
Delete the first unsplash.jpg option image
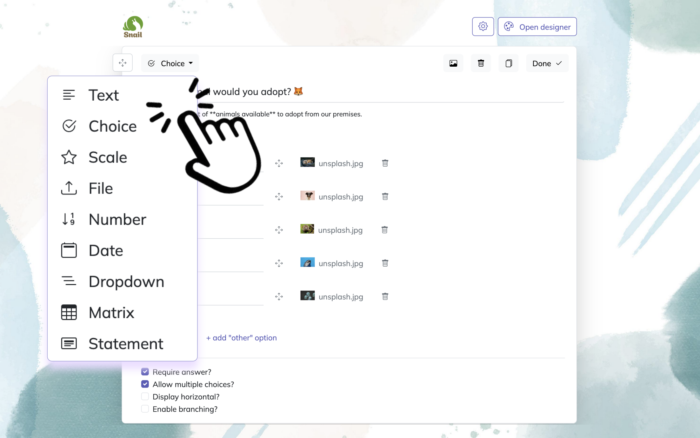tap(385, 163)
